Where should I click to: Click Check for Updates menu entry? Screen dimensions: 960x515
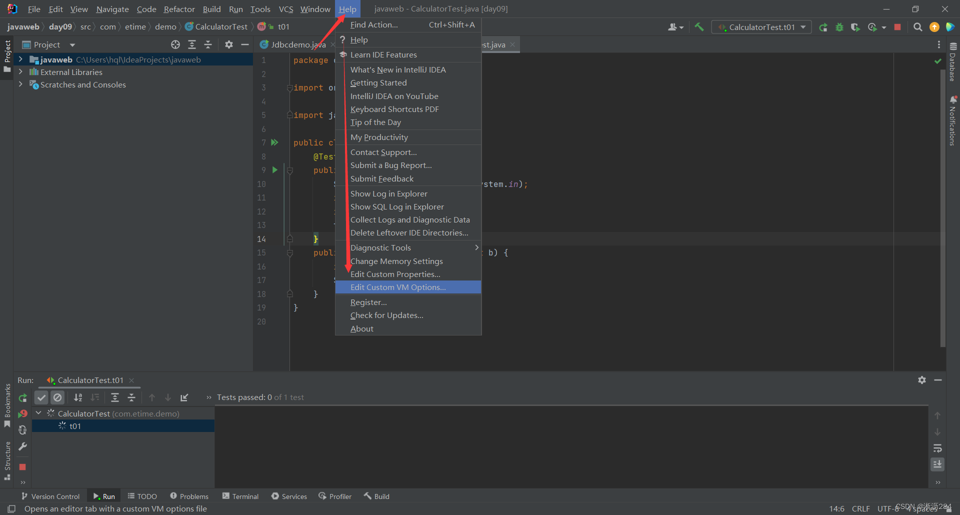[x=386, y=315]
